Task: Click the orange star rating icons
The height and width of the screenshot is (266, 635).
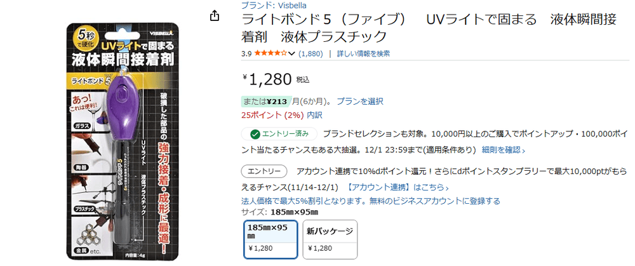Action: 271,54
